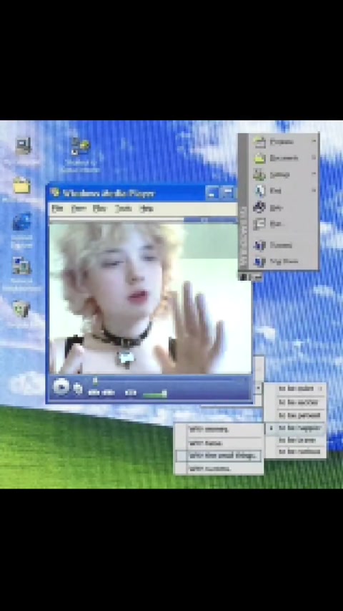Launch the Internet Explorer desktop icon
Image resolution: width=343 pixels, height=611 pixels.
pyautogui.click(x=22, y=222)
